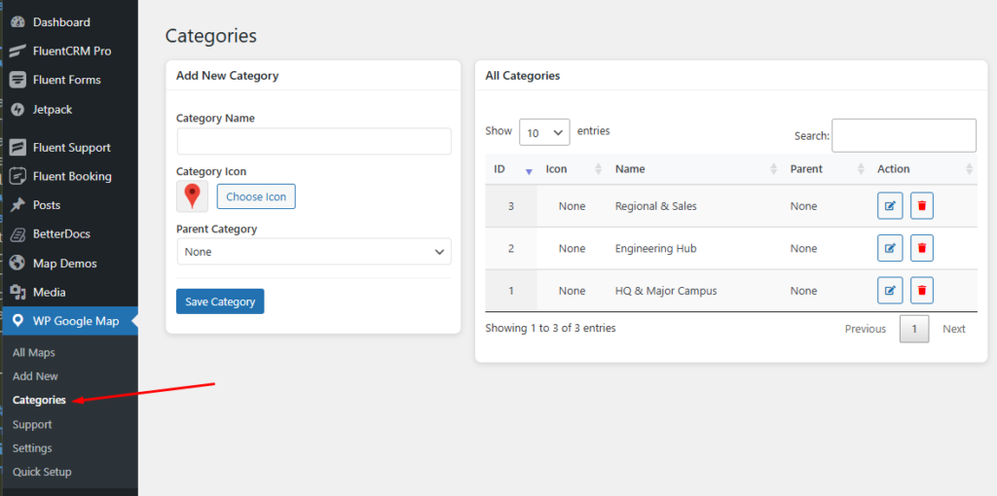The width and height of the screenshot is (997, 496).
Task: Open Fluent Support in sidebar
Action: point(71,148)
